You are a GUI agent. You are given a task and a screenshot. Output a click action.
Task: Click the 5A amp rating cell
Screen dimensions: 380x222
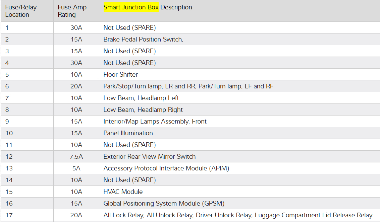[76, 168]
